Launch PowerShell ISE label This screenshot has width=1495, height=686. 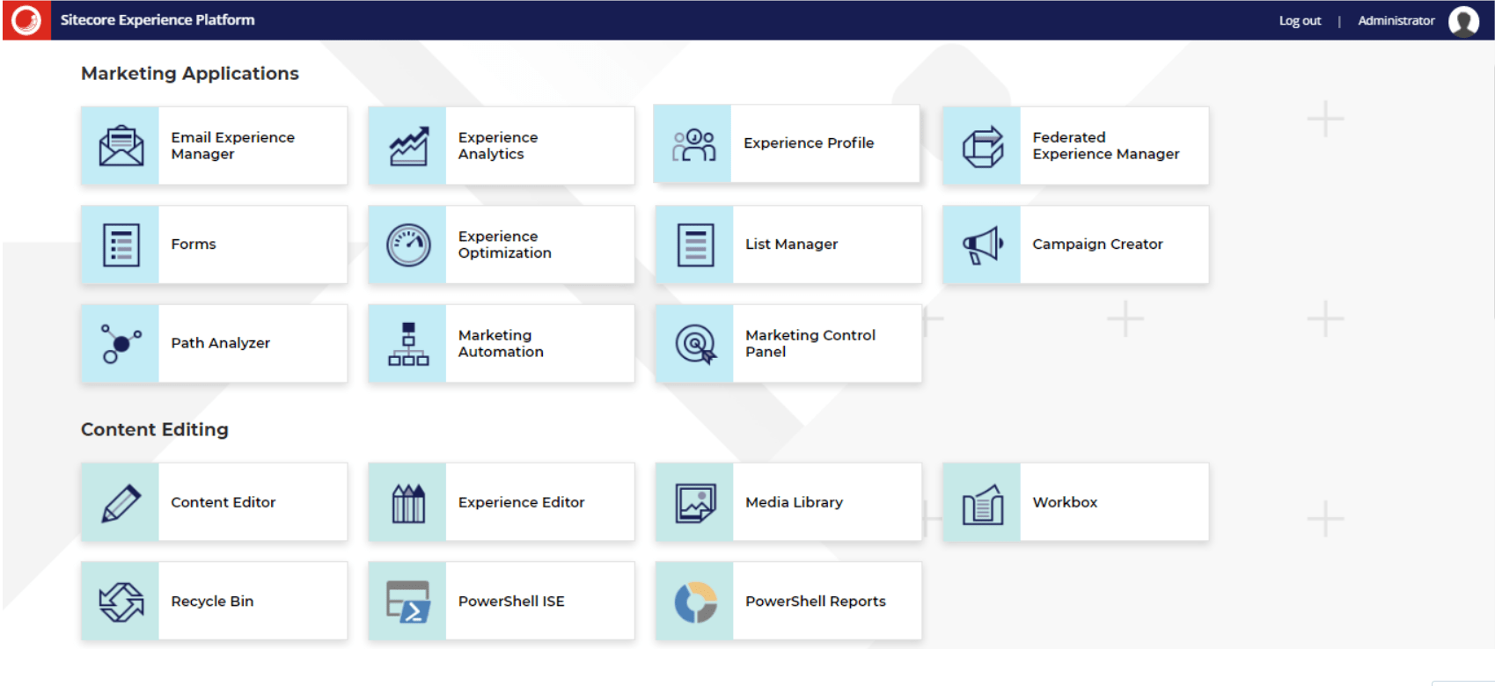click(511, 602)
